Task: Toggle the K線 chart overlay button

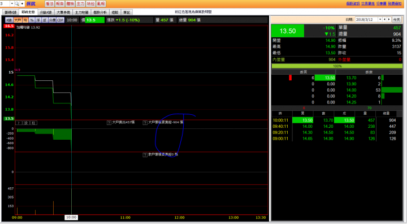Action: click(9, 20)
